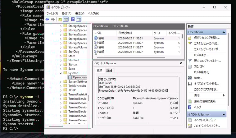236x138 pixels.
Task: Expand the TCPIP tree node
Action: click(x=61, y=90)
